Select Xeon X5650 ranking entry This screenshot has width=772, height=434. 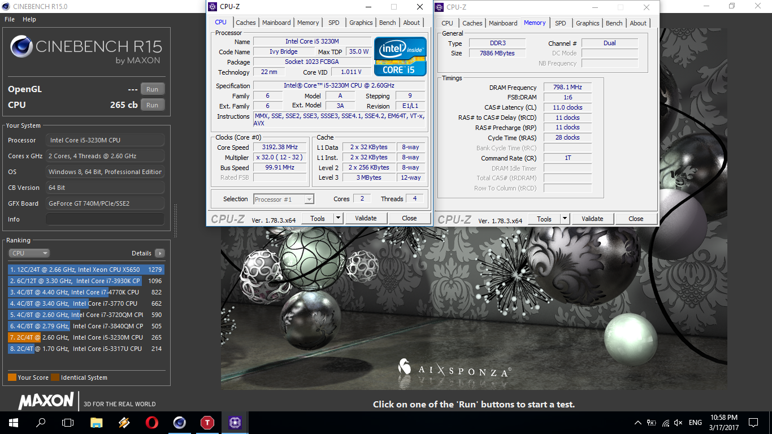point(86,270)
